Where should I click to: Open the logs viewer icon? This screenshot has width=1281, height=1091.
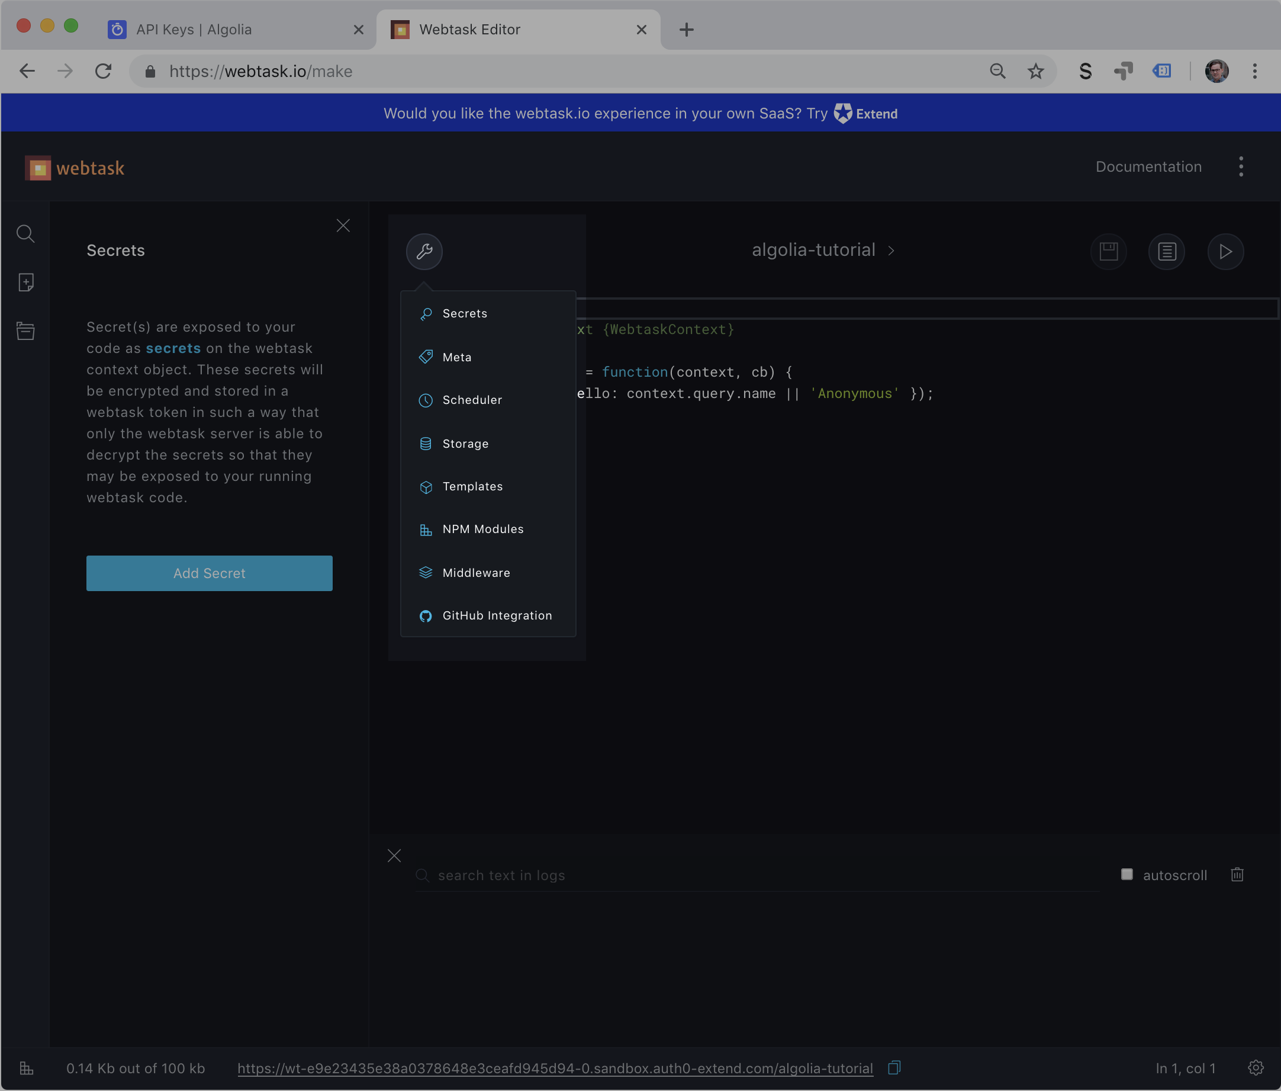pos(1167,251)
